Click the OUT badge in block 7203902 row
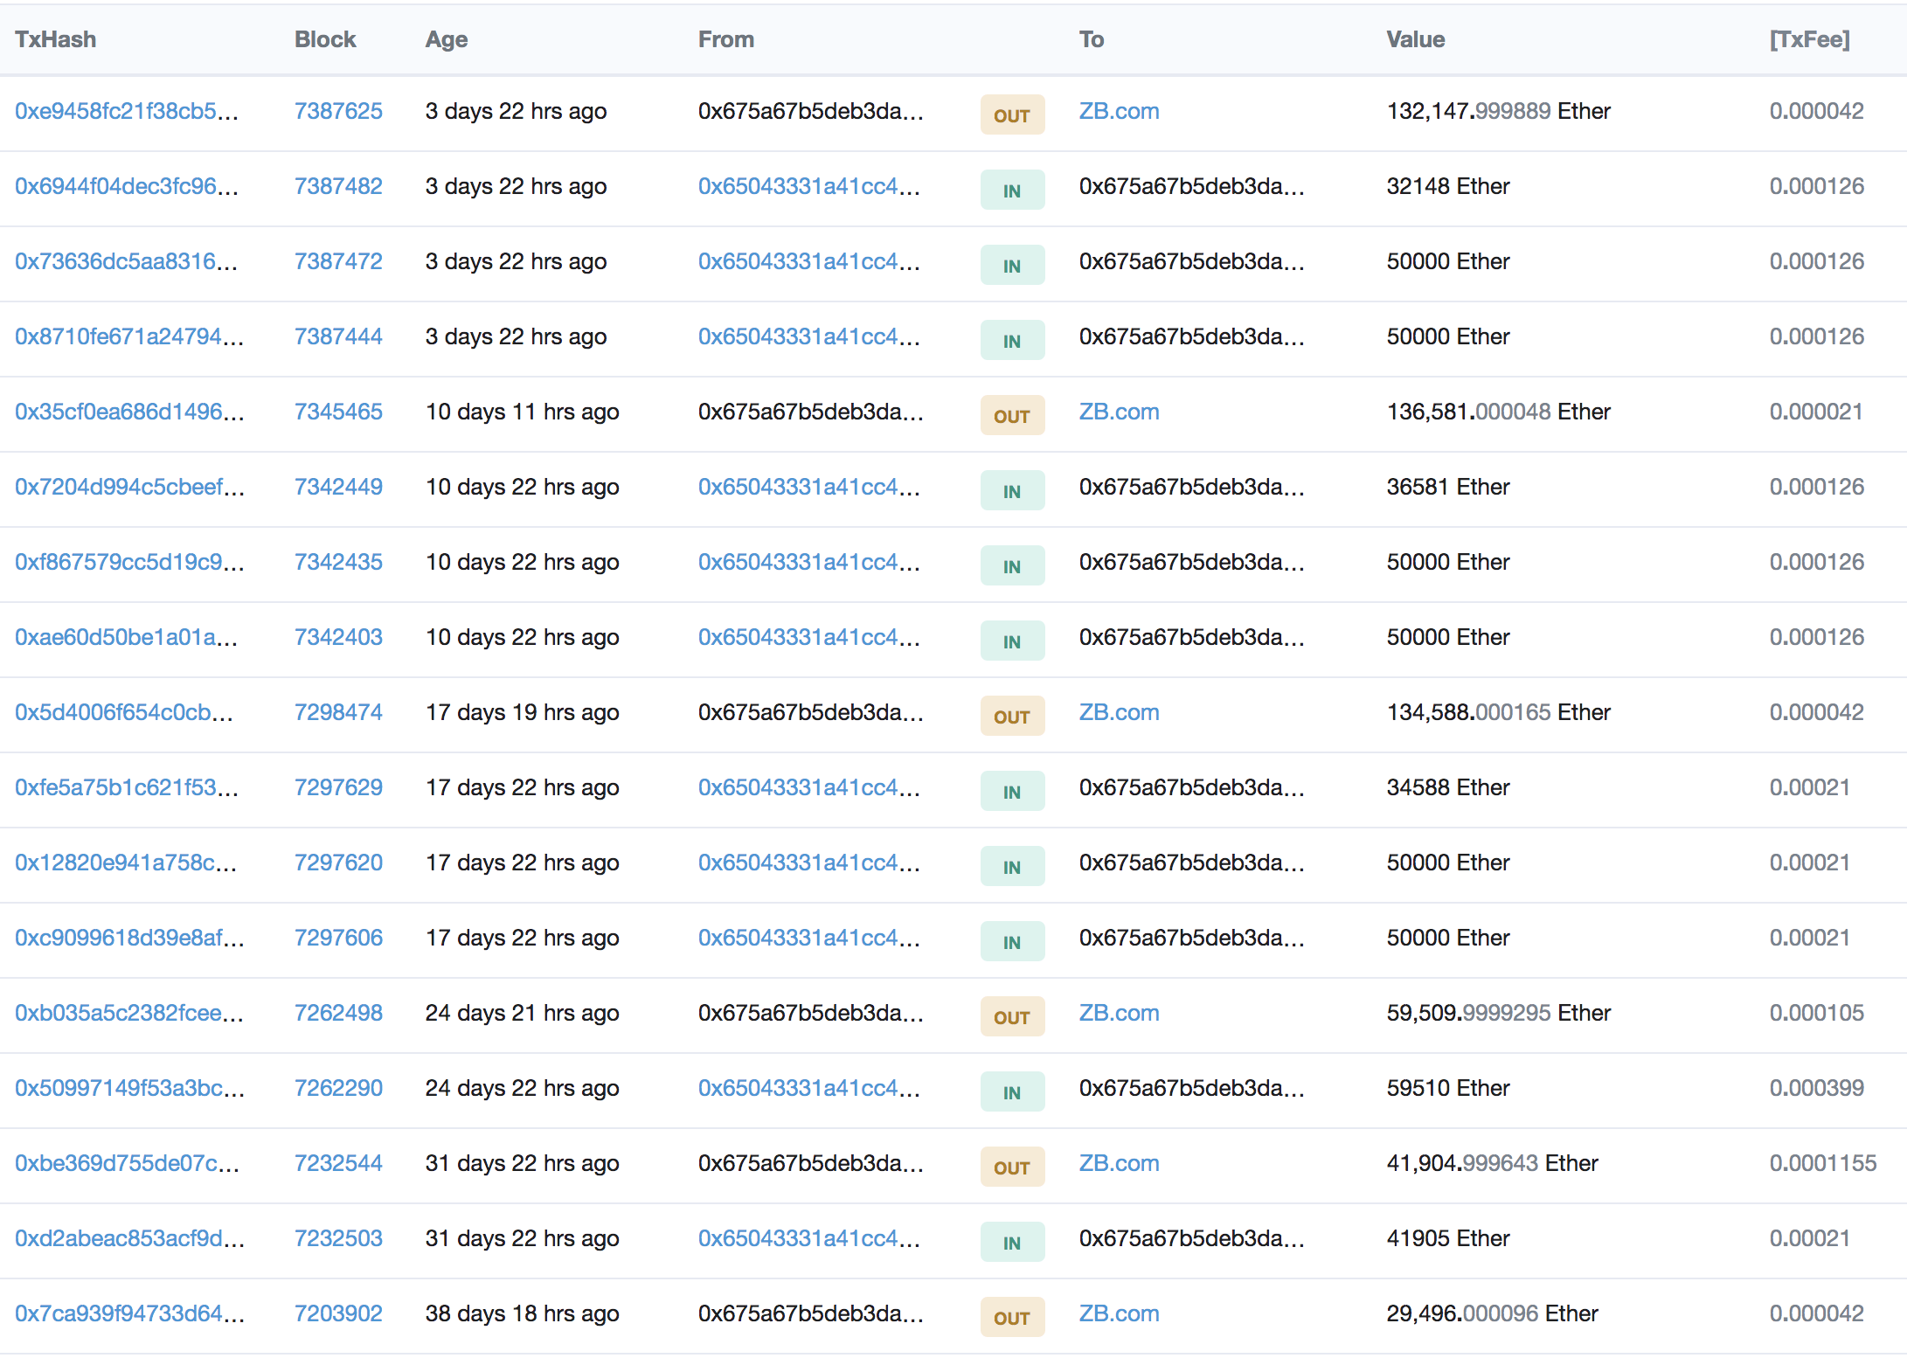 [1012, 1317]
